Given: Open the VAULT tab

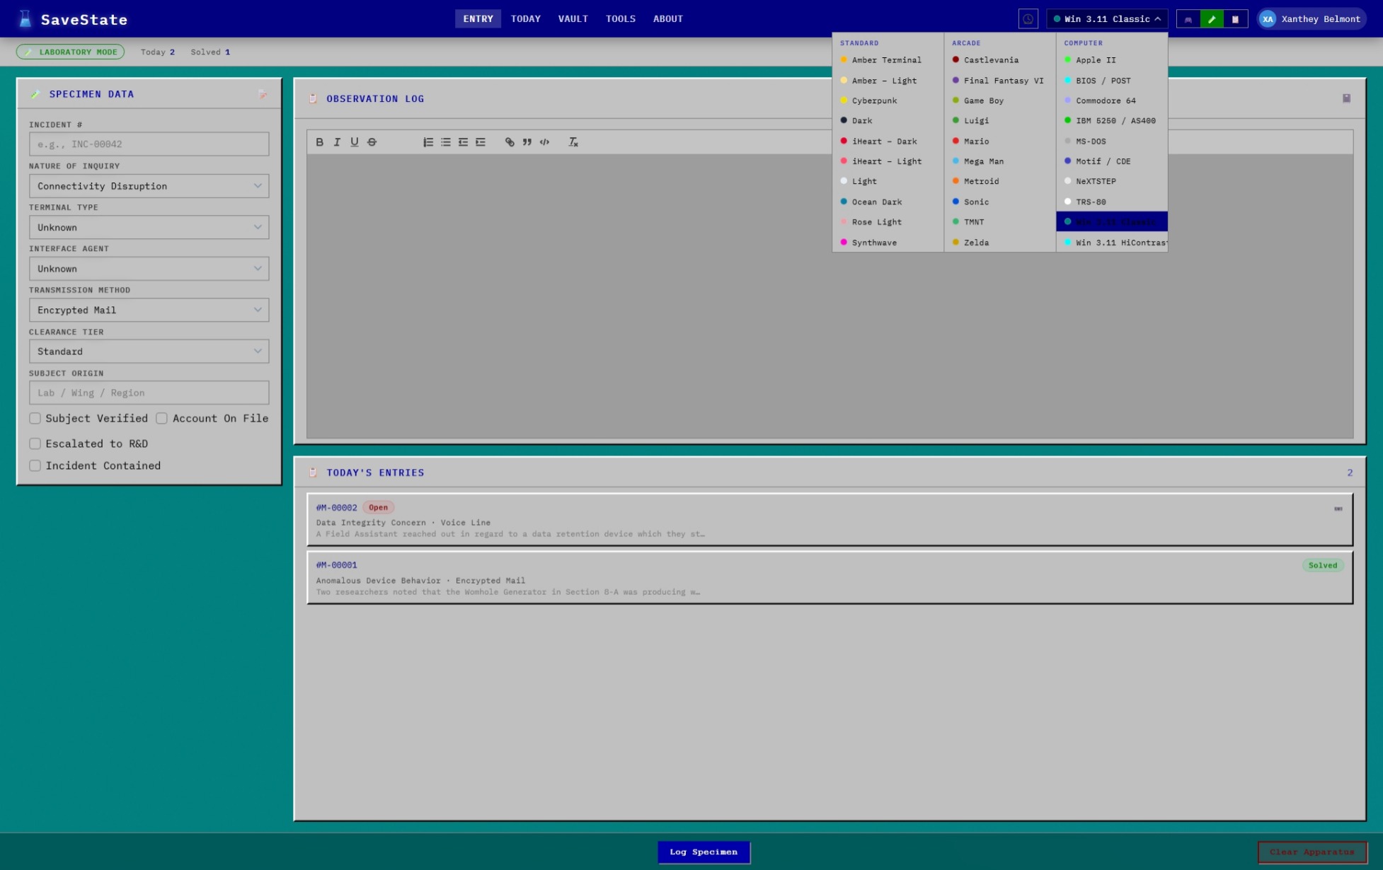Looking at the screenshot, I should (573, 19).
